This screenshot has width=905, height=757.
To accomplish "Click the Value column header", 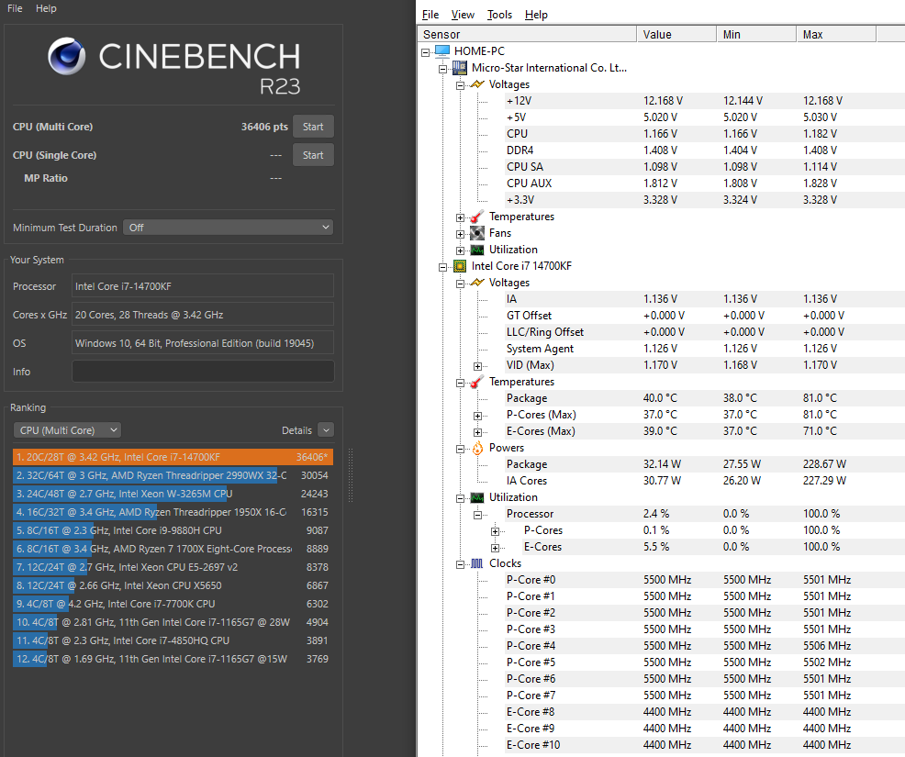I will click(676, 34).
